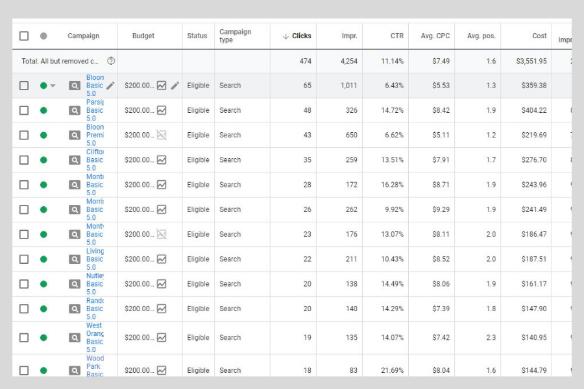The height and width of the screenshot is (389, 584).
Task: Check the select-all checkbox in the header row
Action: pyautogui.click(x=23, y=36)
